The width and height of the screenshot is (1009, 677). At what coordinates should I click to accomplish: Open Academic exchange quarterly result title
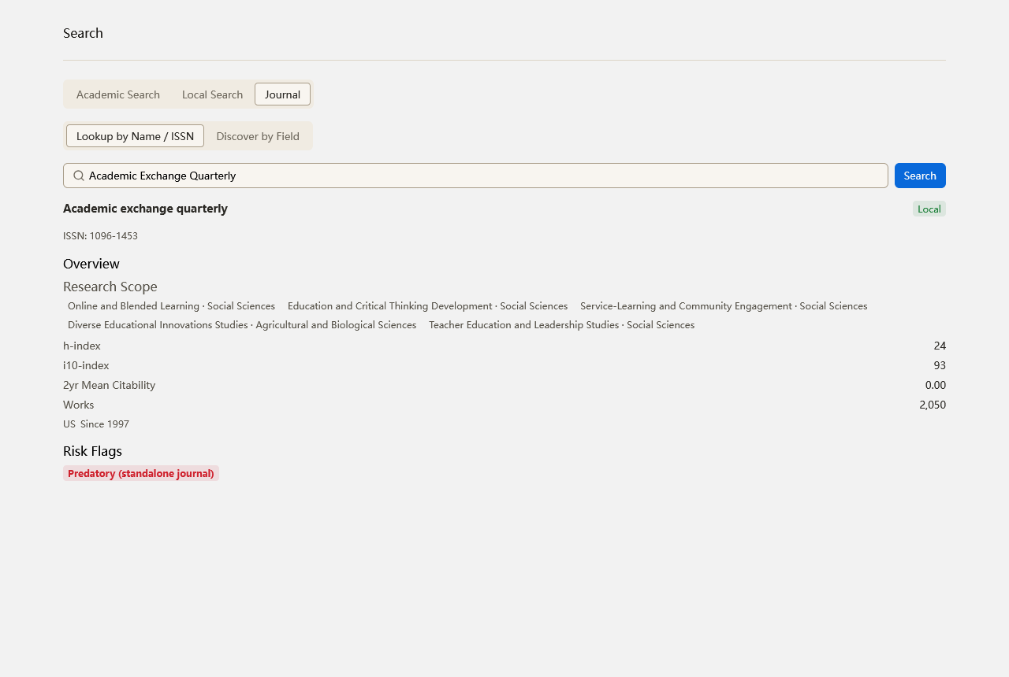(145, 209)
